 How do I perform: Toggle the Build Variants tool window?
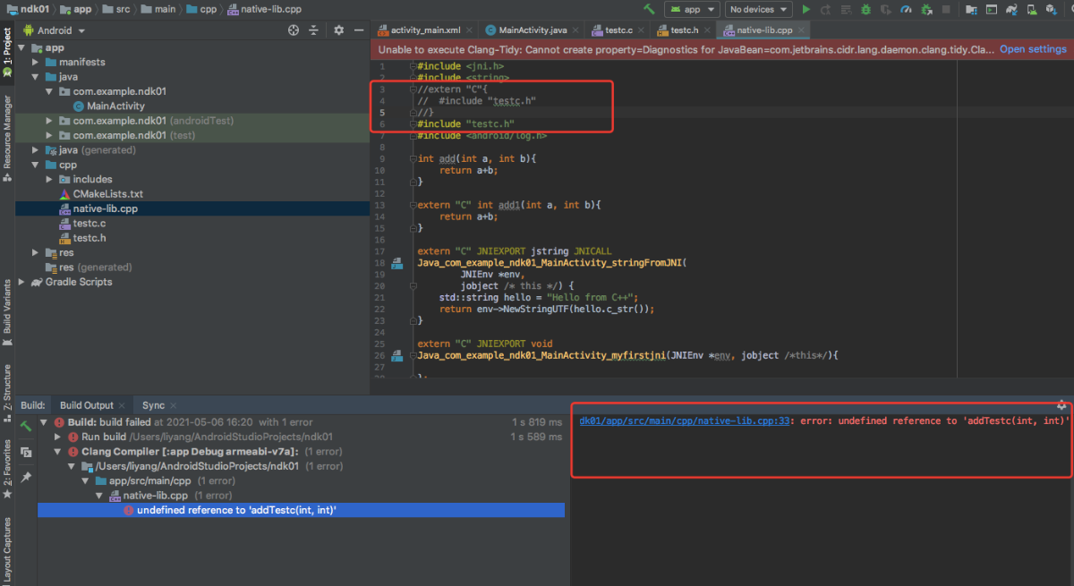point(7,306)
